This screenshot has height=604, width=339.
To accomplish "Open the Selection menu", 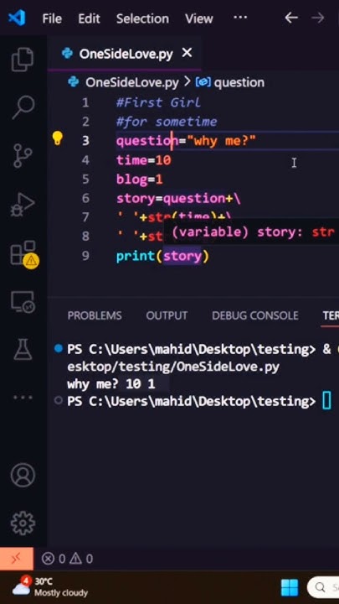I will tap(142, 18).
